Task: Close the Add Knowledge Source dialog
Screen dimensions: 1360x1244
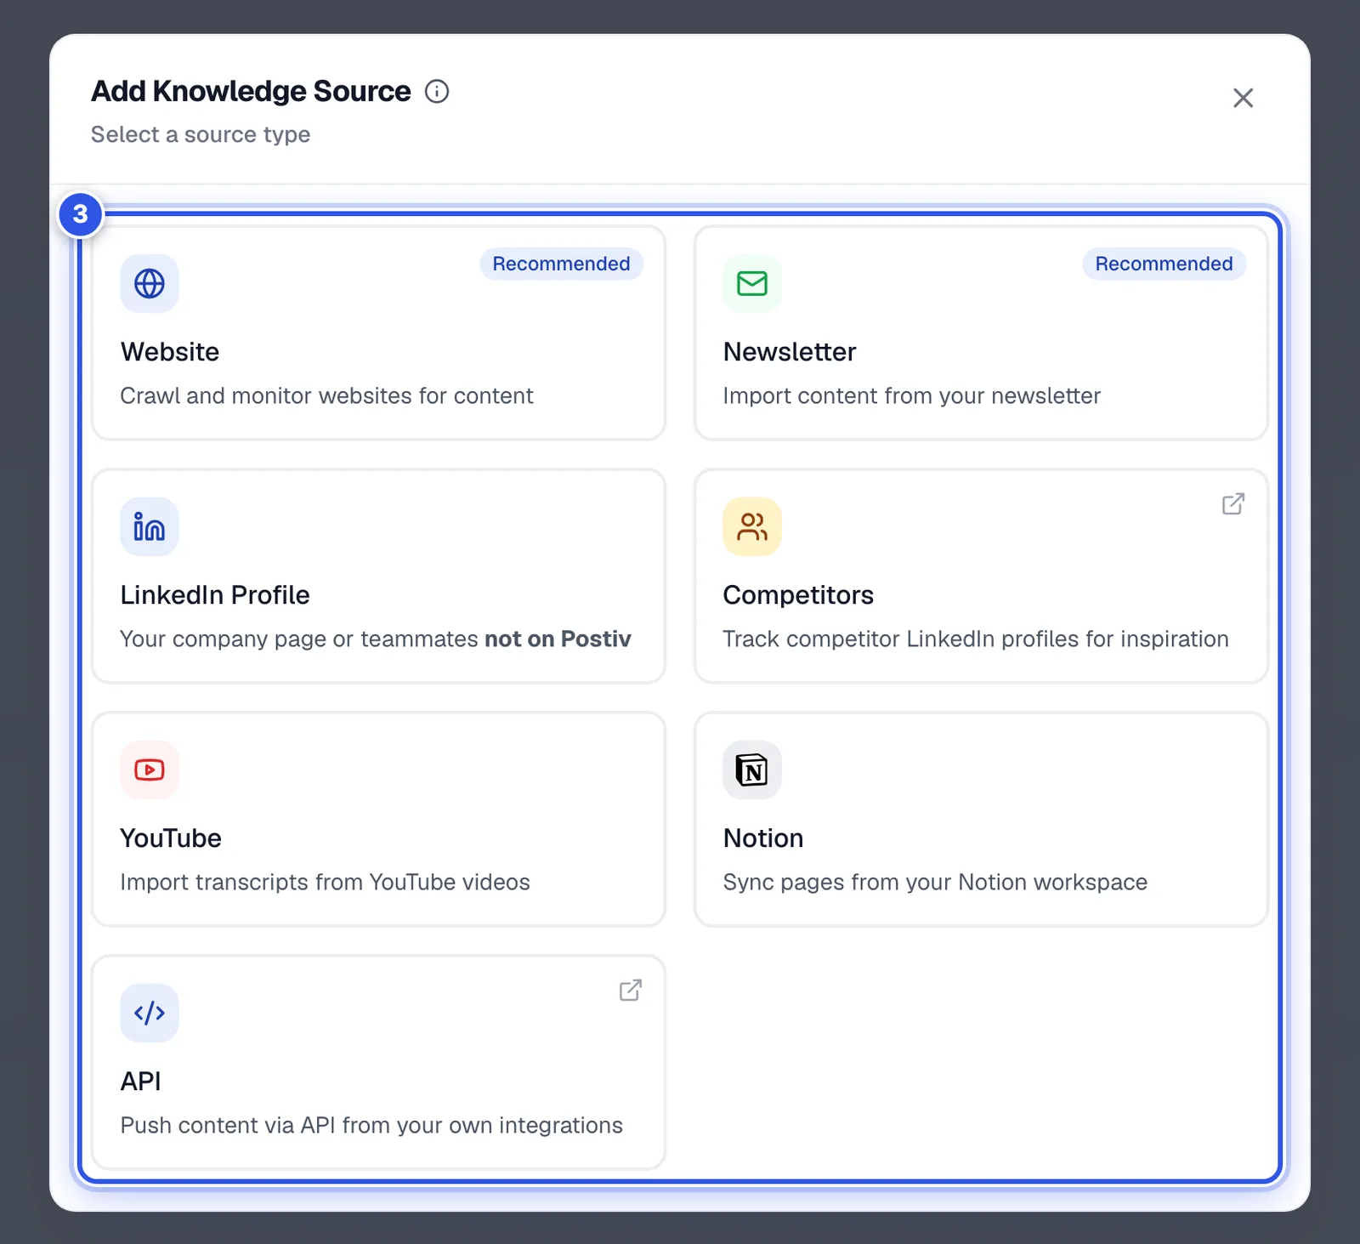Action: point(1244,99)
